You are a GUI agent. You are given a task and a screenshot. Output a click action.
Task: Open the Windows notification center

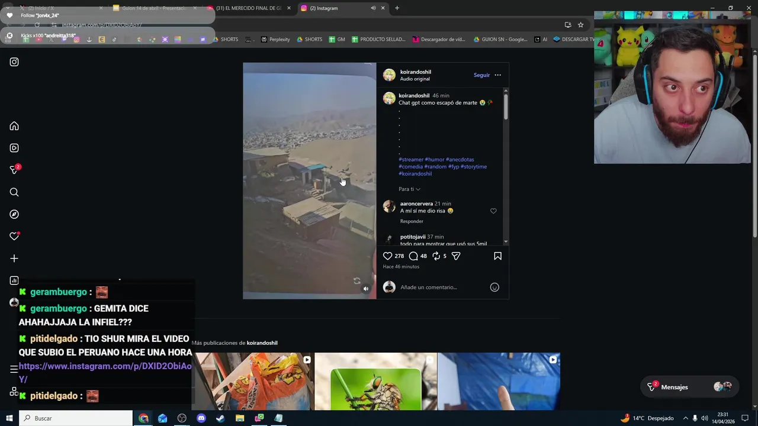(745, 418)
